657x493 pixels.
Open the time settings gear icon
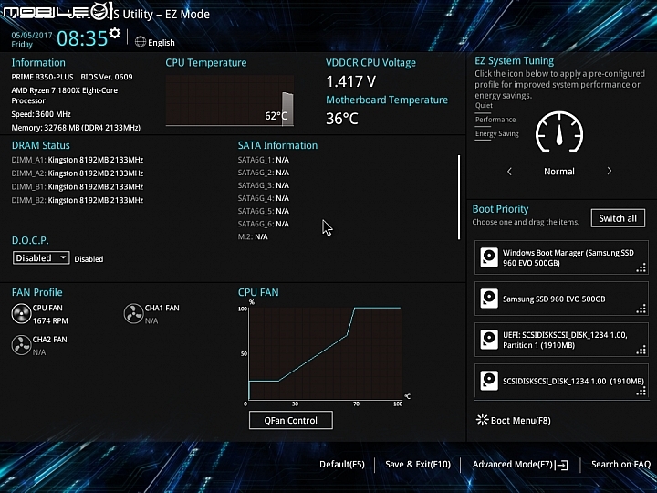(114, 33)
